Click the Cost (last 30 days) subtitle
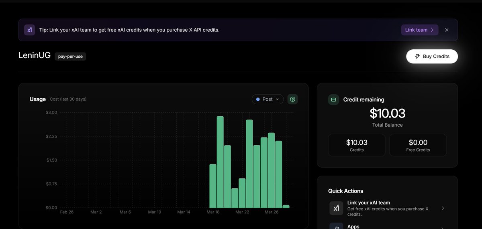482x229 pixels. click(x=68, y=99)
